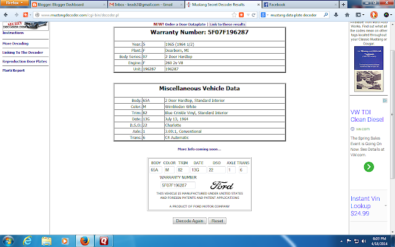Click the DATE field showing 13G
Viewport: 395px width, 247px height.
pos(198,170)
